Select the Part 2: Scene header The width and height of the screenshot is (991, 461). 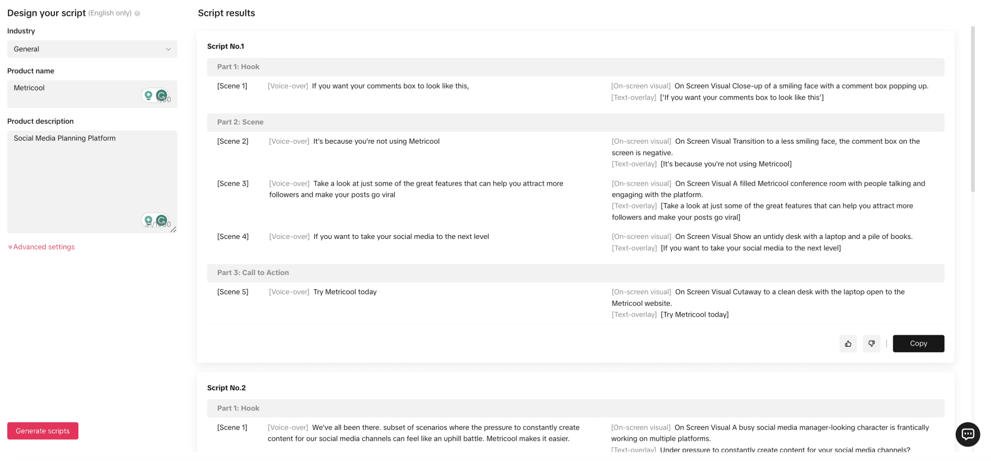tap(575, 122)
